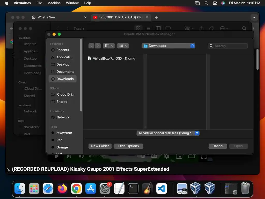Screen dimensions: 265x199
Task: Open Finder from the Dock
Action: [x=20, y=188]
